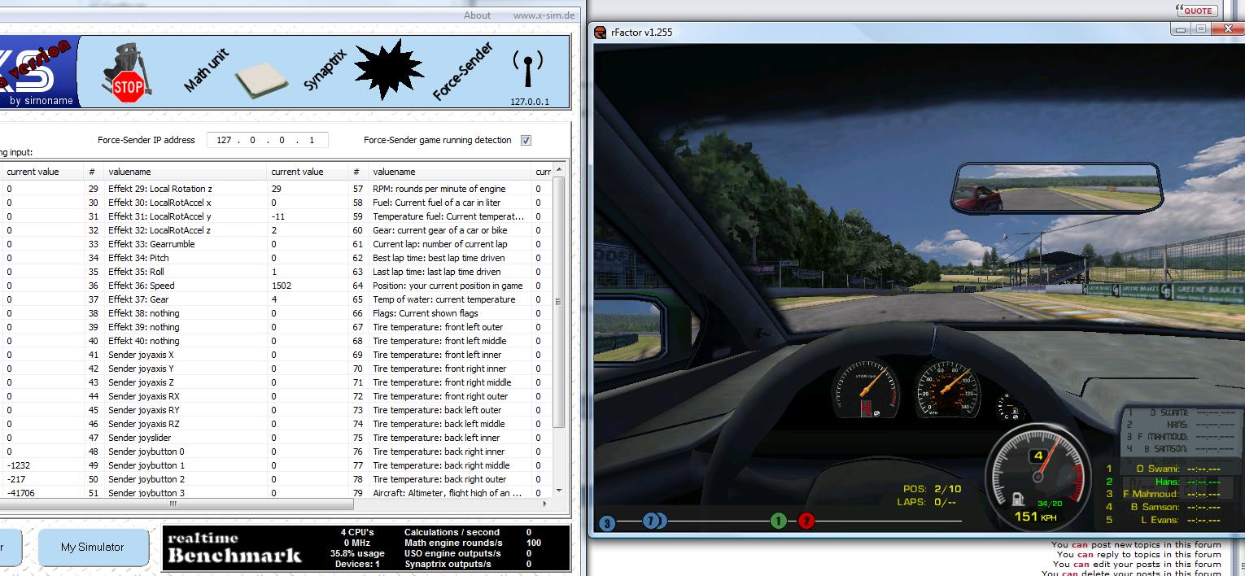Image resolution: width=1245 pixels, height=576 pixels.
Task: Click the fuel pump icon in the rFactor HUD
Action: [1017, 499]
